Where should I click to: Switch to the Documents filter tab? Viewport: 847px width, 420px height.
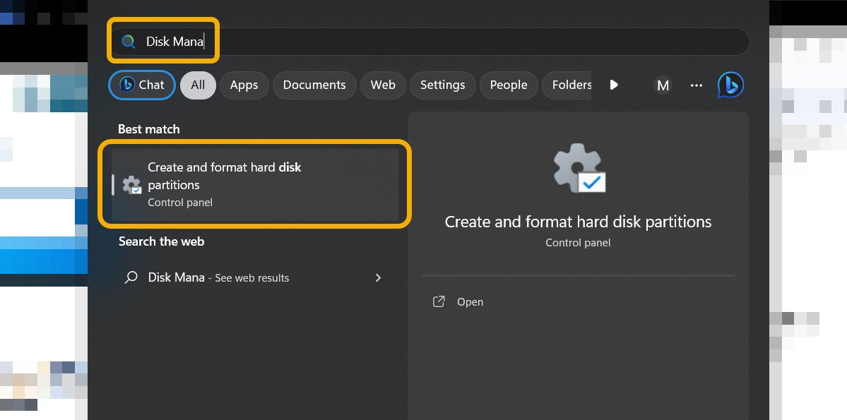[314, 85]
